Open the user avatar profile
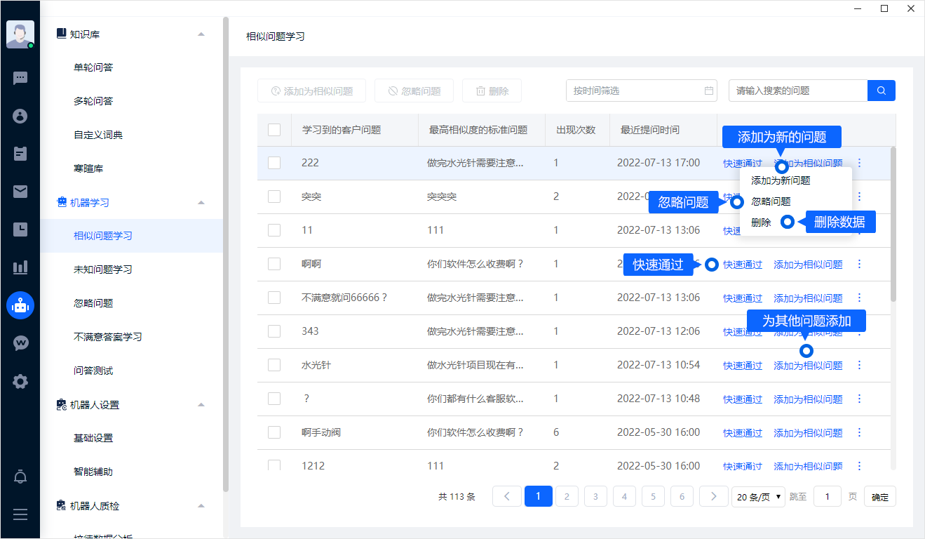The image size is (925, 539). 20,34
